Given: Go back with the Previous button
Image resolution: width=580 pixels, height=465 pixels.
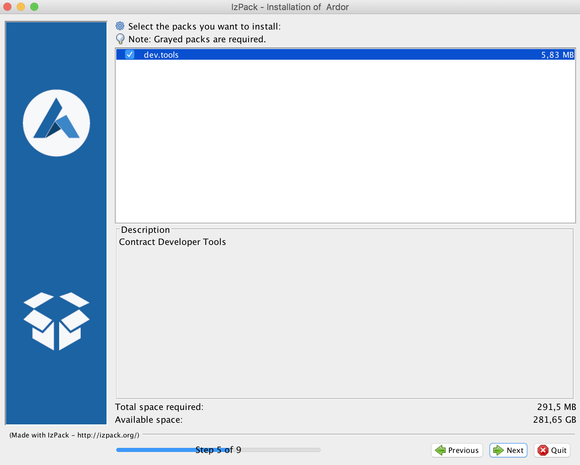Looking at the screenshot, I should click(457, 450).
